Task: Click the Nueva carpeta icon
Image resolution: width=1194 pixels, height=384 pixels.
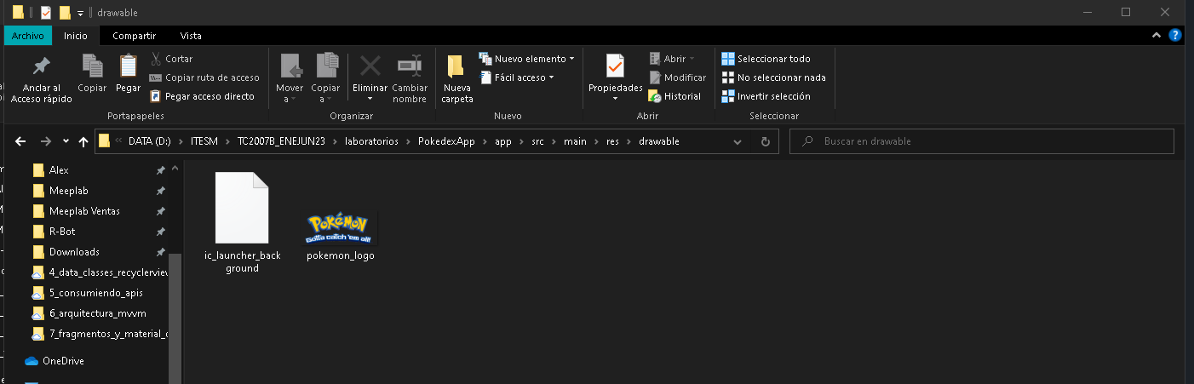Action: [x=456, y=66]
